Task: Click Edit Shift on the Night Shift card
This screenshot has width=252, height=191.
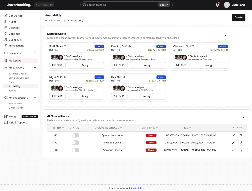Action: [x=57, y=96]
